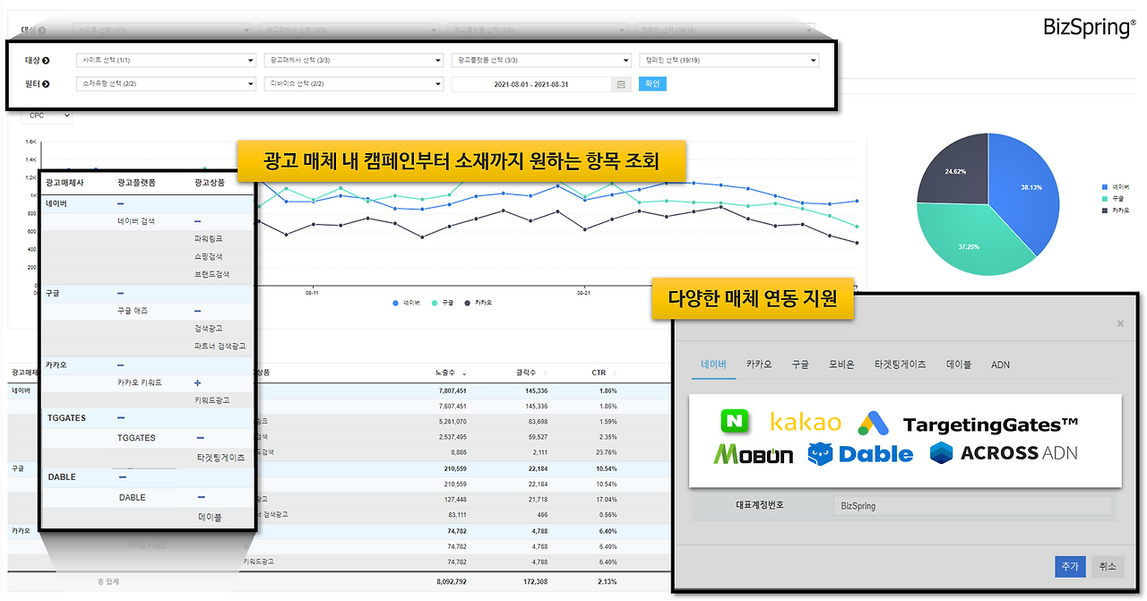Toggle 구글 series in line chart legend

441,303
